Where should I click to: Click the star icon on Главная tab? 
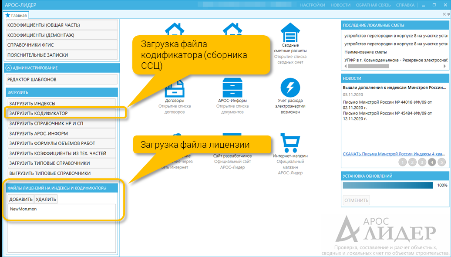[x=8, y=15]
